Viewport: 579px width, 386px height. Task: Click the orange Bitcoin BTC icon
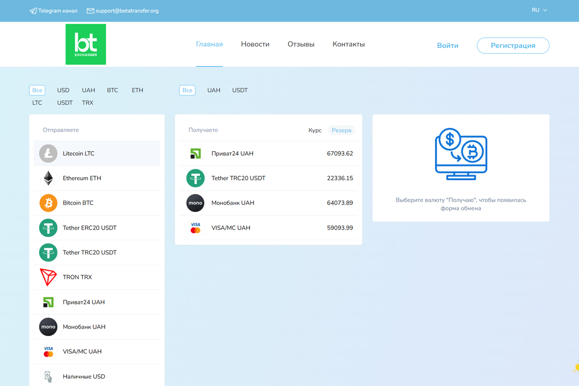tap(48, 203)
